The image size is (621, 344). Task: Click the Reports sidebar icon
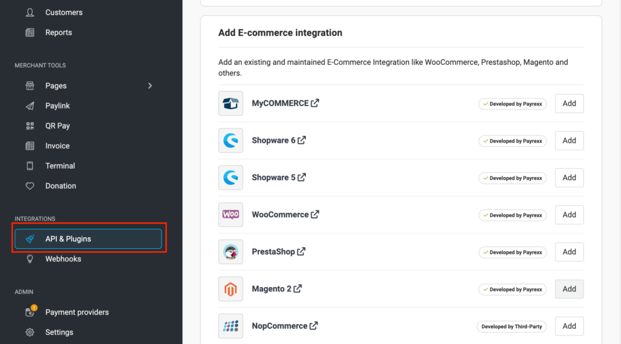(30, 33)
